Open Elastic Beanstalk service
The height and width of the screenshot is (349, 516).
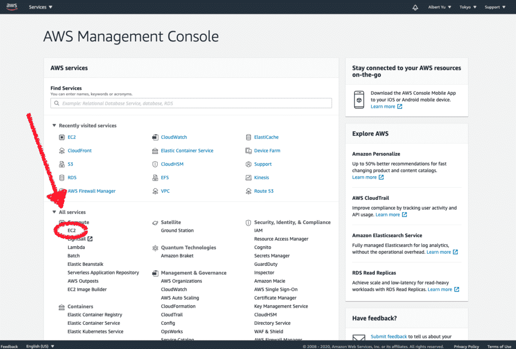85,264
